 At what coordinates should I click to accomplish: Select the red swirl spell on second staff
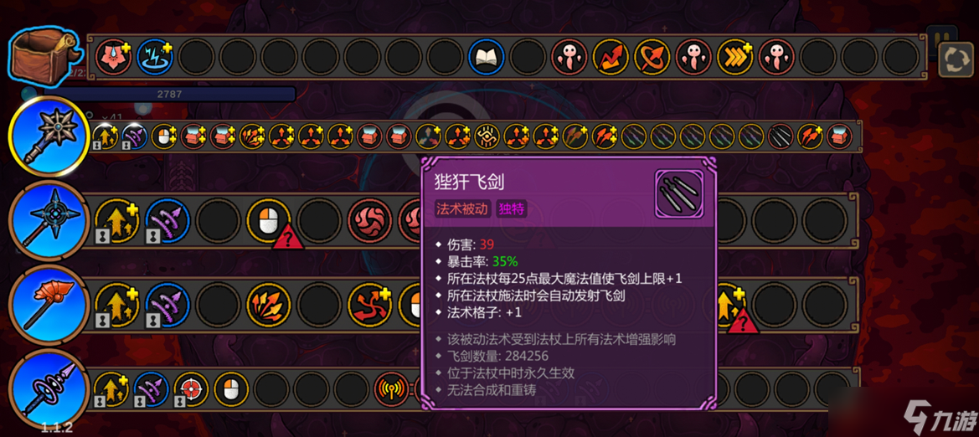click(x=369, y=220)
